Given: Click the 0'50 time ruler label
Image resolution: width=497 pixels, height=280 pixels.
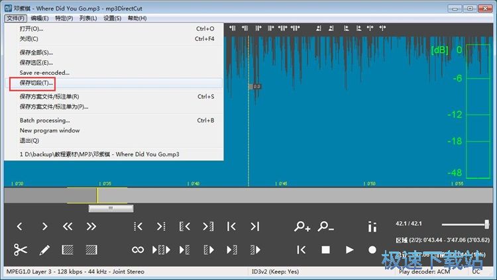Looking at the screenshot, I should click(x=371, y=184).
